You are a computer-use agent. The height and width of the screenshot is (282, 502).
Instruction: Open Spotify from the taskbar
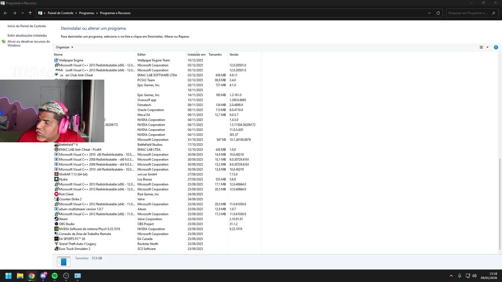(x=55, y=276)
